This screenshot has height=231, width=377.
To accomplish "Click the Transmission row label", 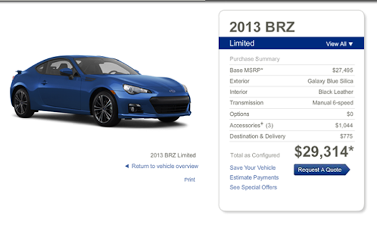I will [246, 103].
